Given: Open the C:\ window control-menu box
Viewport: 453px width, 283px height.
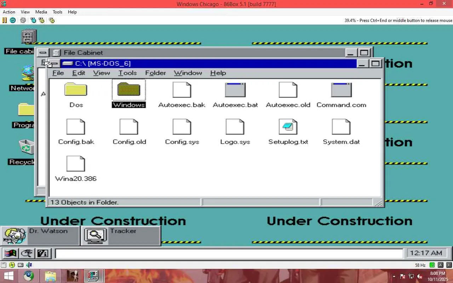Looking at the screenshot, I should tap(54, 64).
